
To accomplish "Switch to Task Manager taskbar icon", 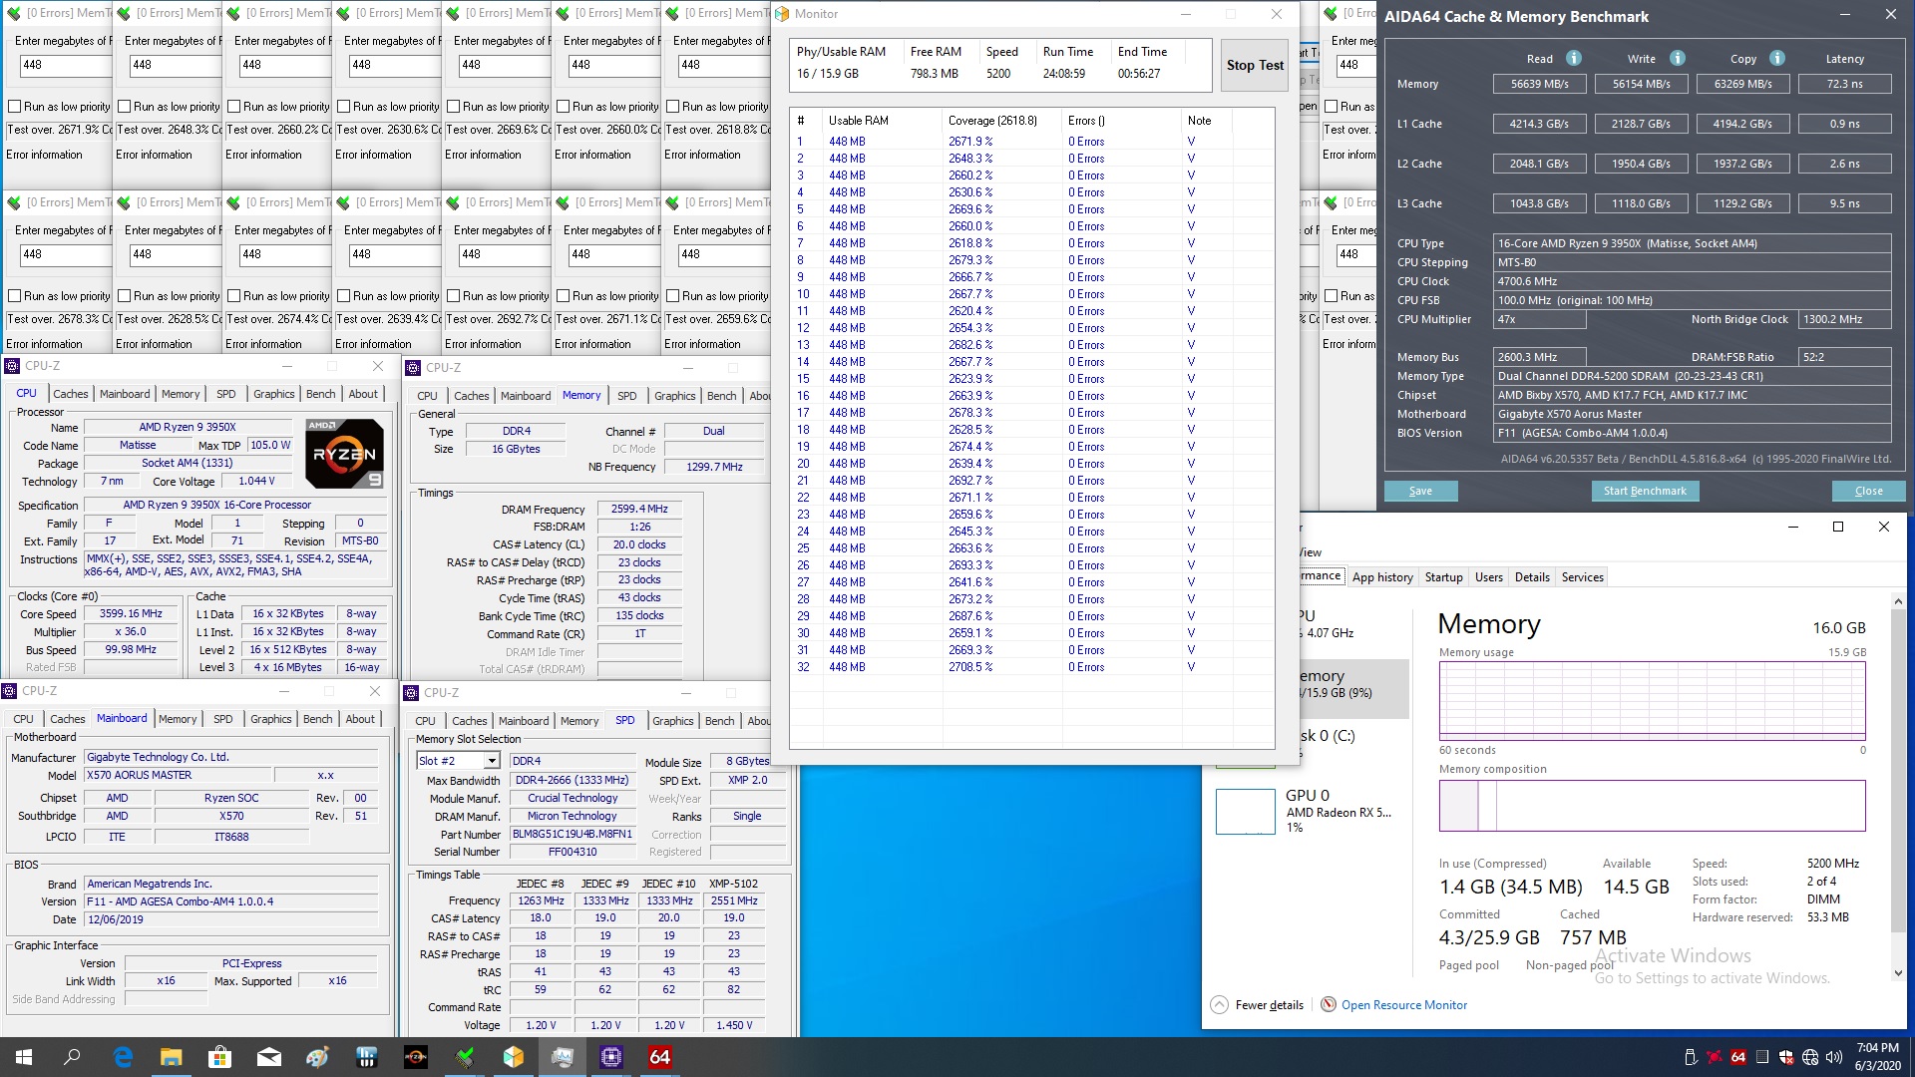I will coord(563,1057).
